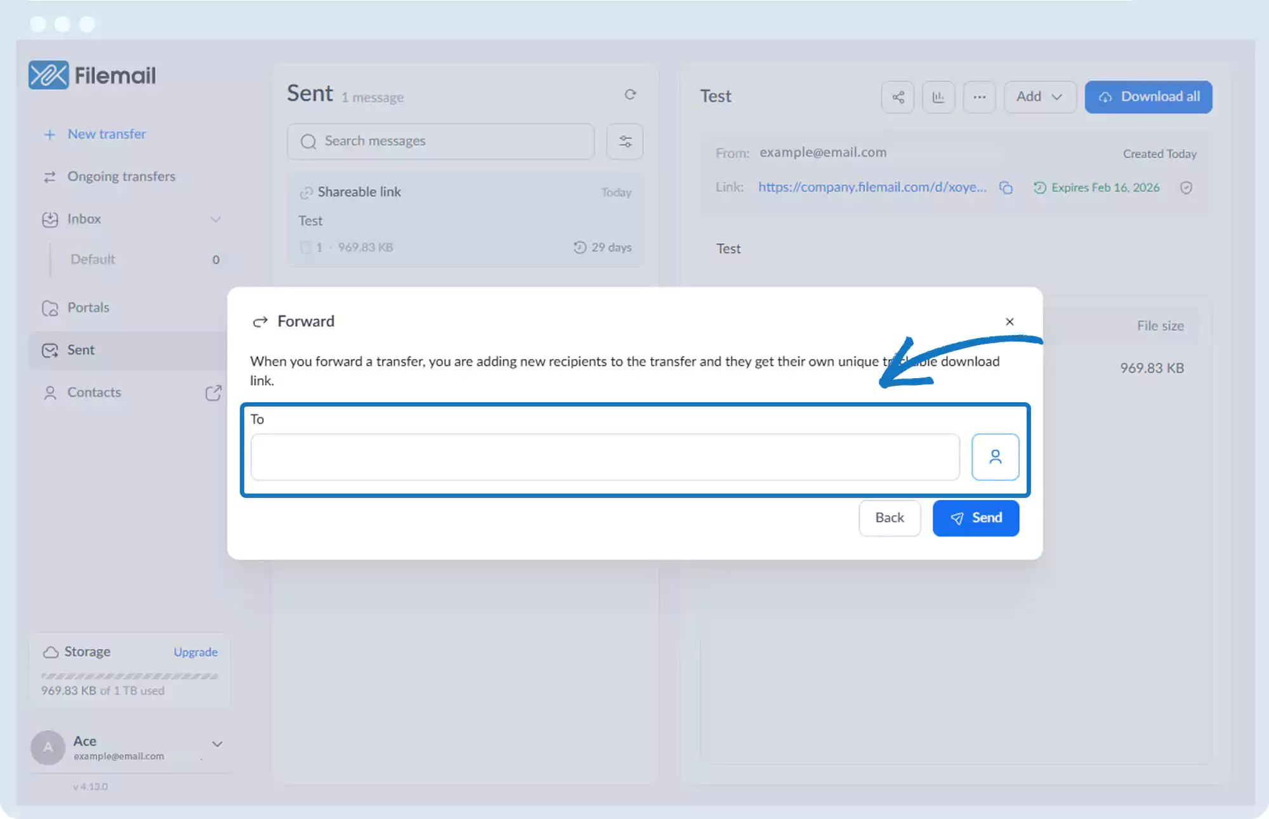Go to Ongoing transfers

point(121,176)
